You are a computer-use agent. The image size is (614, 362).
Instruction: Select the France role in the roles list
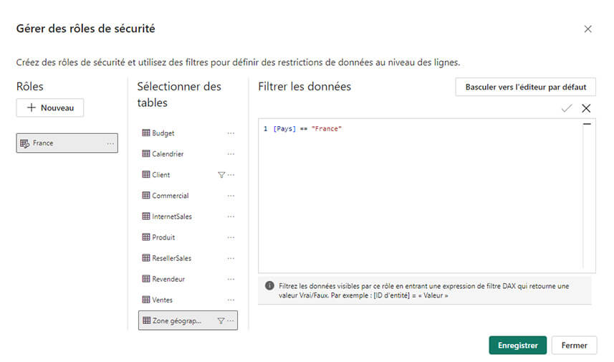67,143
